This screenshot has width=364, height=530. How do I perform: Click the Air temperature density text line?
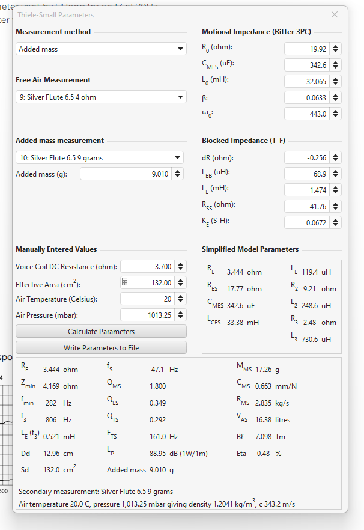point(157,504)
